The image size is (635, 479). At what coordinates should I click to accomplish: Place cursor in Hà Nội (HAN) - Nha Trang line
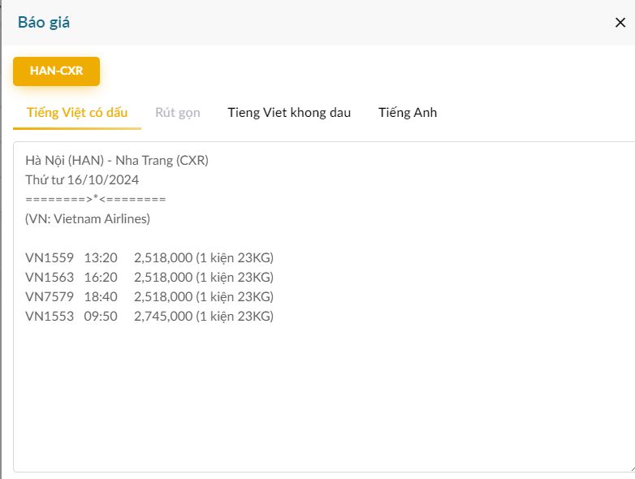pos(117,161)
